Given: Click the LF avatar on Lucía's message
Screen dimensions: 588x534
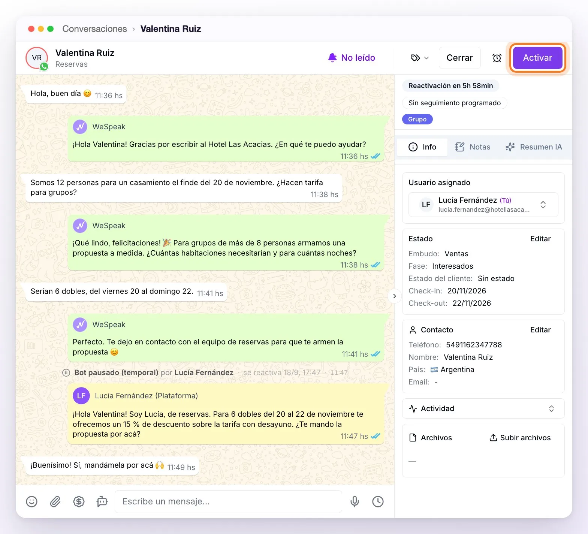Looking at the screenshot, I should pyautogui.click(x=81, y=396).
